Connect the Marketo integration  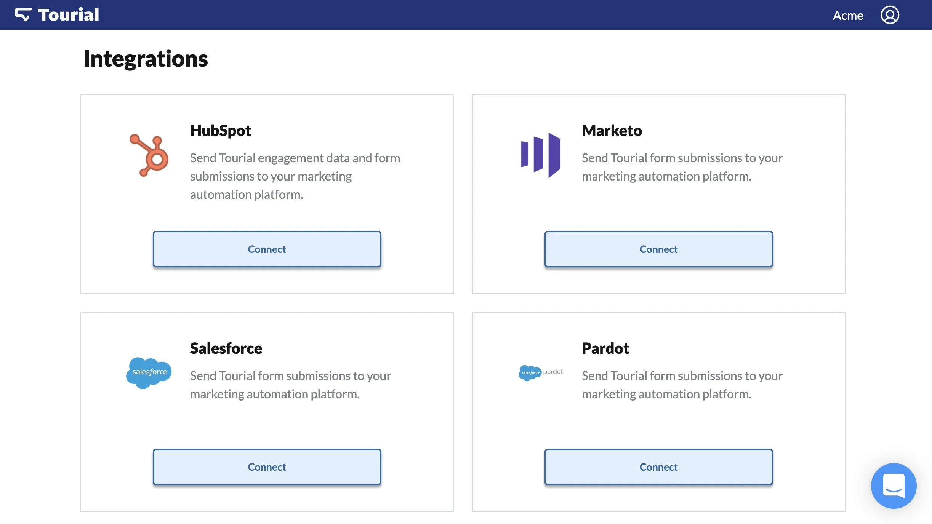tap(659, 249)
